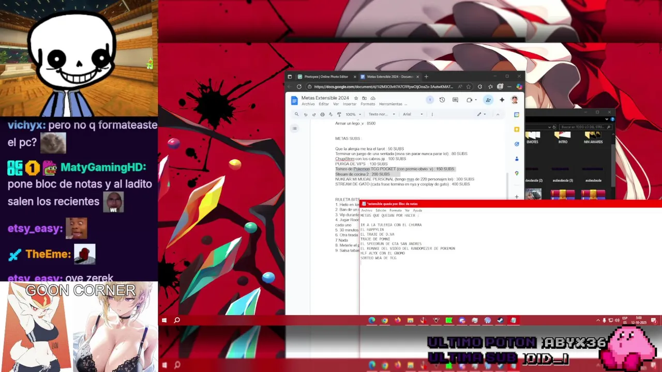Image resolution: width=662 pixels, height=372 pixels.
Task: Open the INTRO folder in File Explorer
Action: point(563,137)
